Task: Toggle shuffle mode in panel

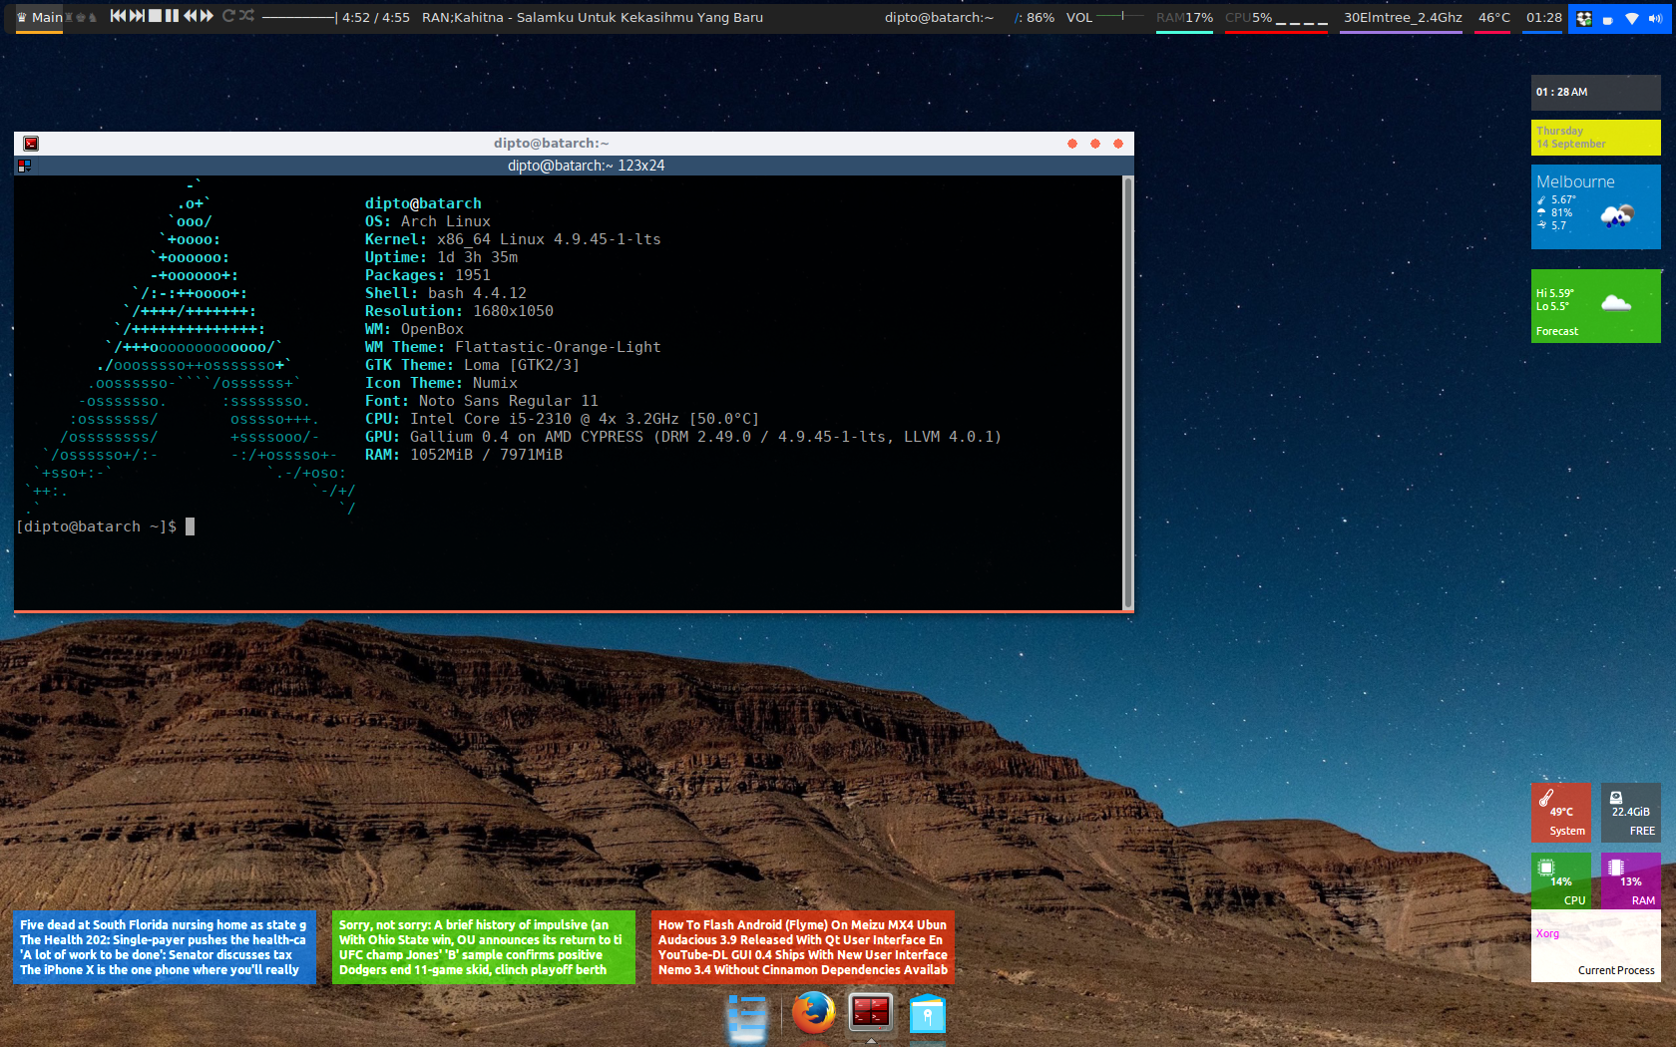Action: pyautogui.click(x=246, y=15)
